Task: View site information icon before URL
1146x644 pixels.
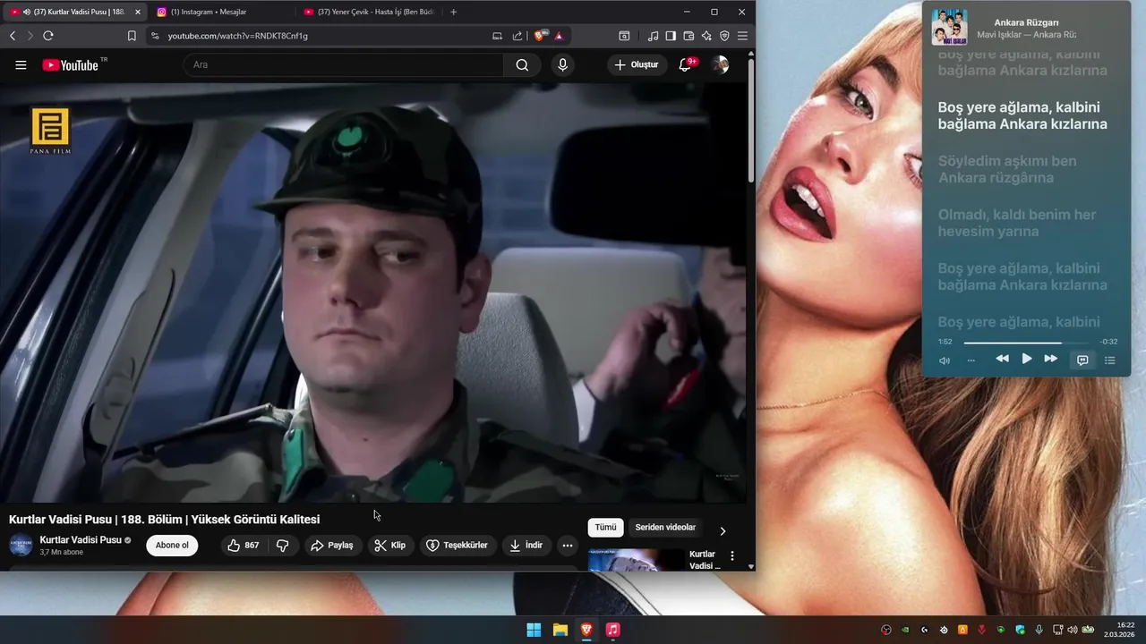Action: click(155, 36)
